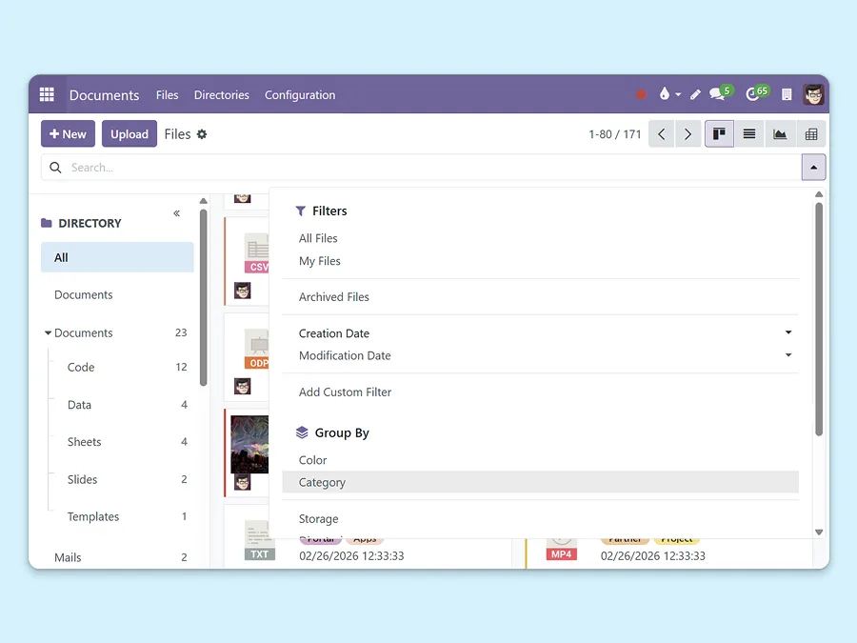Enable the All Files filter
This screenshot has width=857, height=643.
[x=318, y=237]
